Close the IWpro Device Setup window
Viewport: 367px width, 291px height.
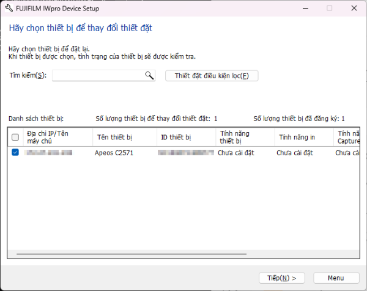pyautogui.click(x=354, y=9)
